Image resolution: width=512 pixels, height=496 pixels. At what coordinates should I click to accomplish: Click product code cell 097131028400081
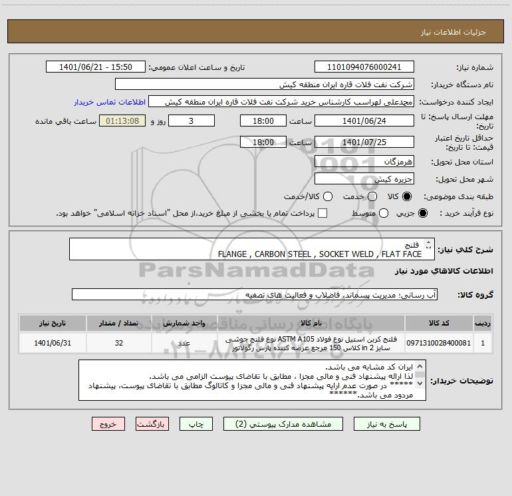coord(439,343)
